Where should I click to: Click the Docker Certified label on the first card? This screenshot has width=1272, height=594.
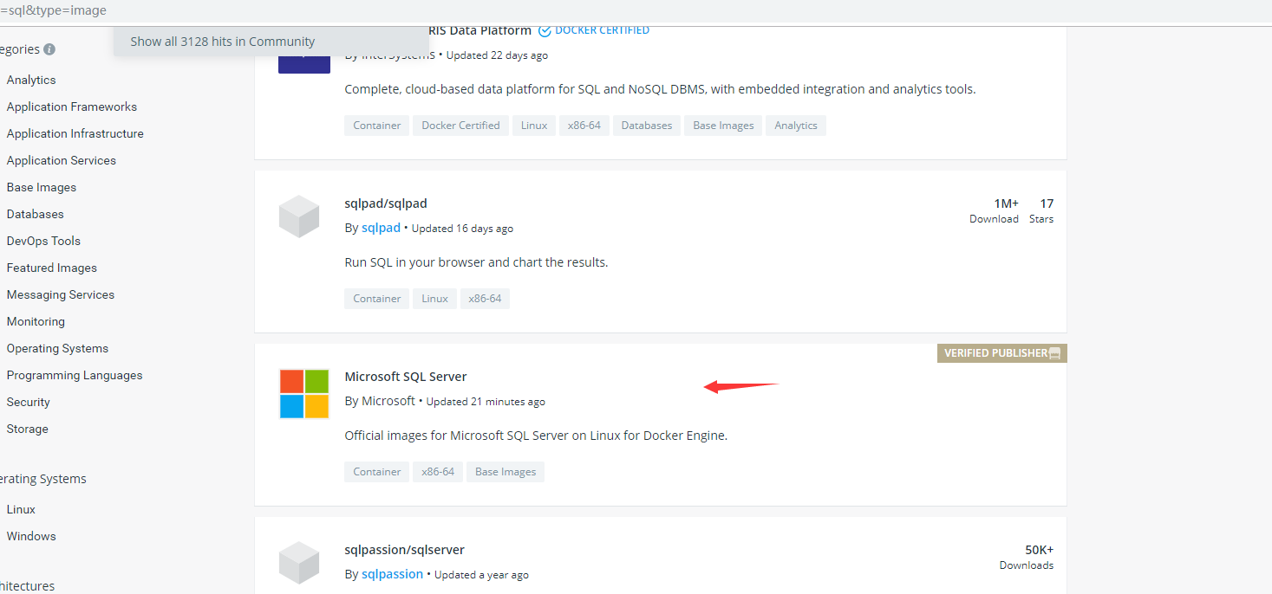(x=602, y=30)
